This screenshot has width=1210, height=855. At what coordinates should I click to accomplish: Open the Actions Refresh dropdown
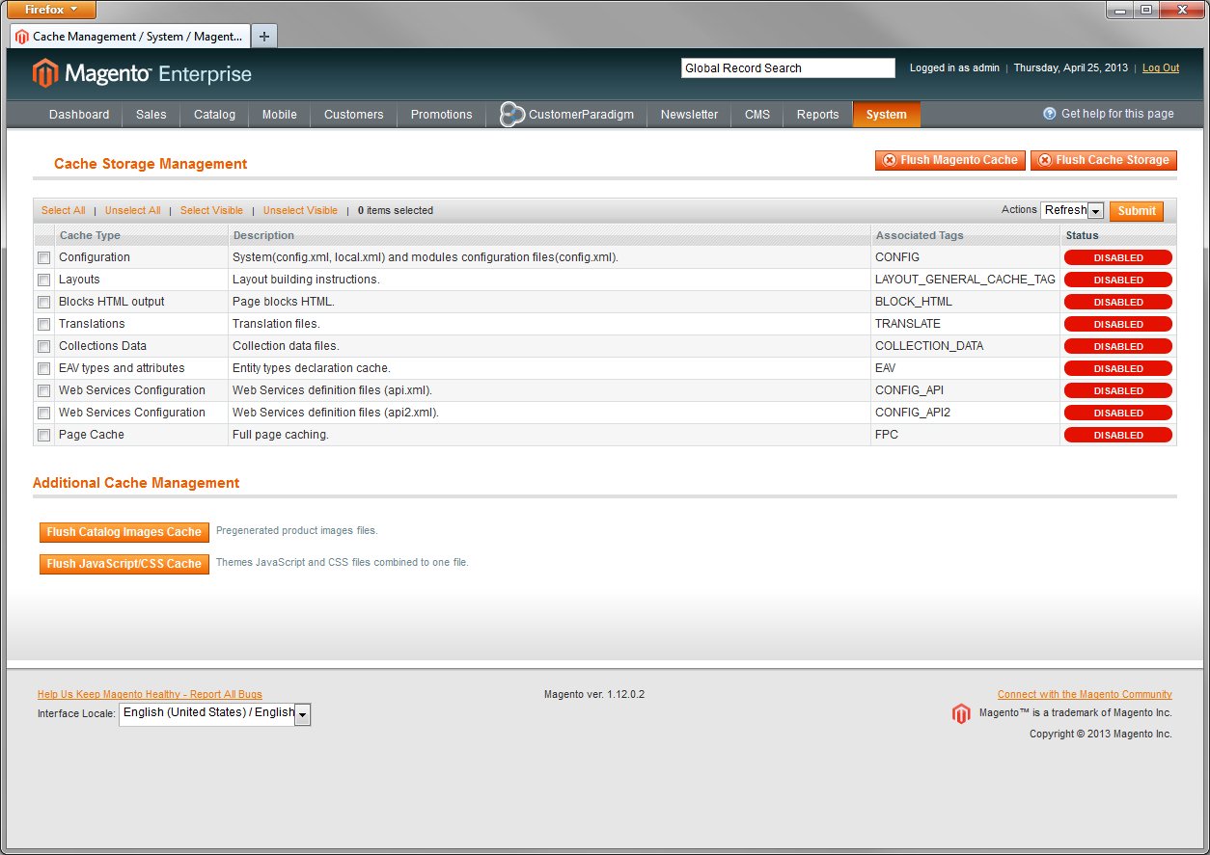[1072, 210]
